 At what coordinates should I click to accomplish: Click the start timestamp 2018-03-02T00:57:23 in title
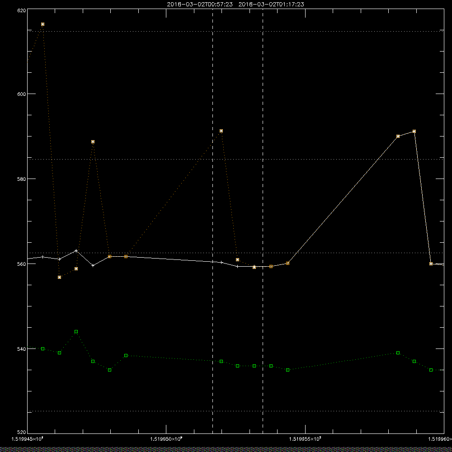pos(200,5)
